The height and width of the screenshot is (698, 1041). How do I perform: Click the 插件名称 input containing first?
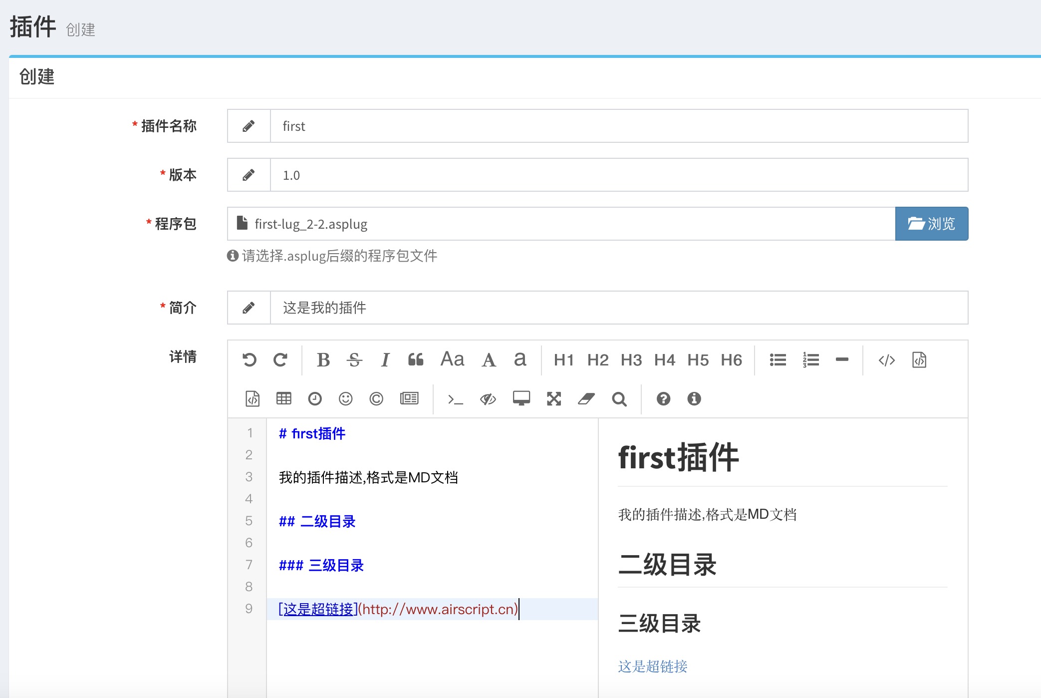pyautogui.click(x=619, y=126)
